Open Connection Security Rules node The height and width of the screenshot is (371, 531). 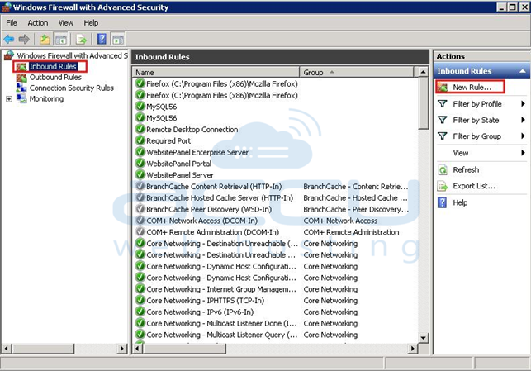pos(72,88)
